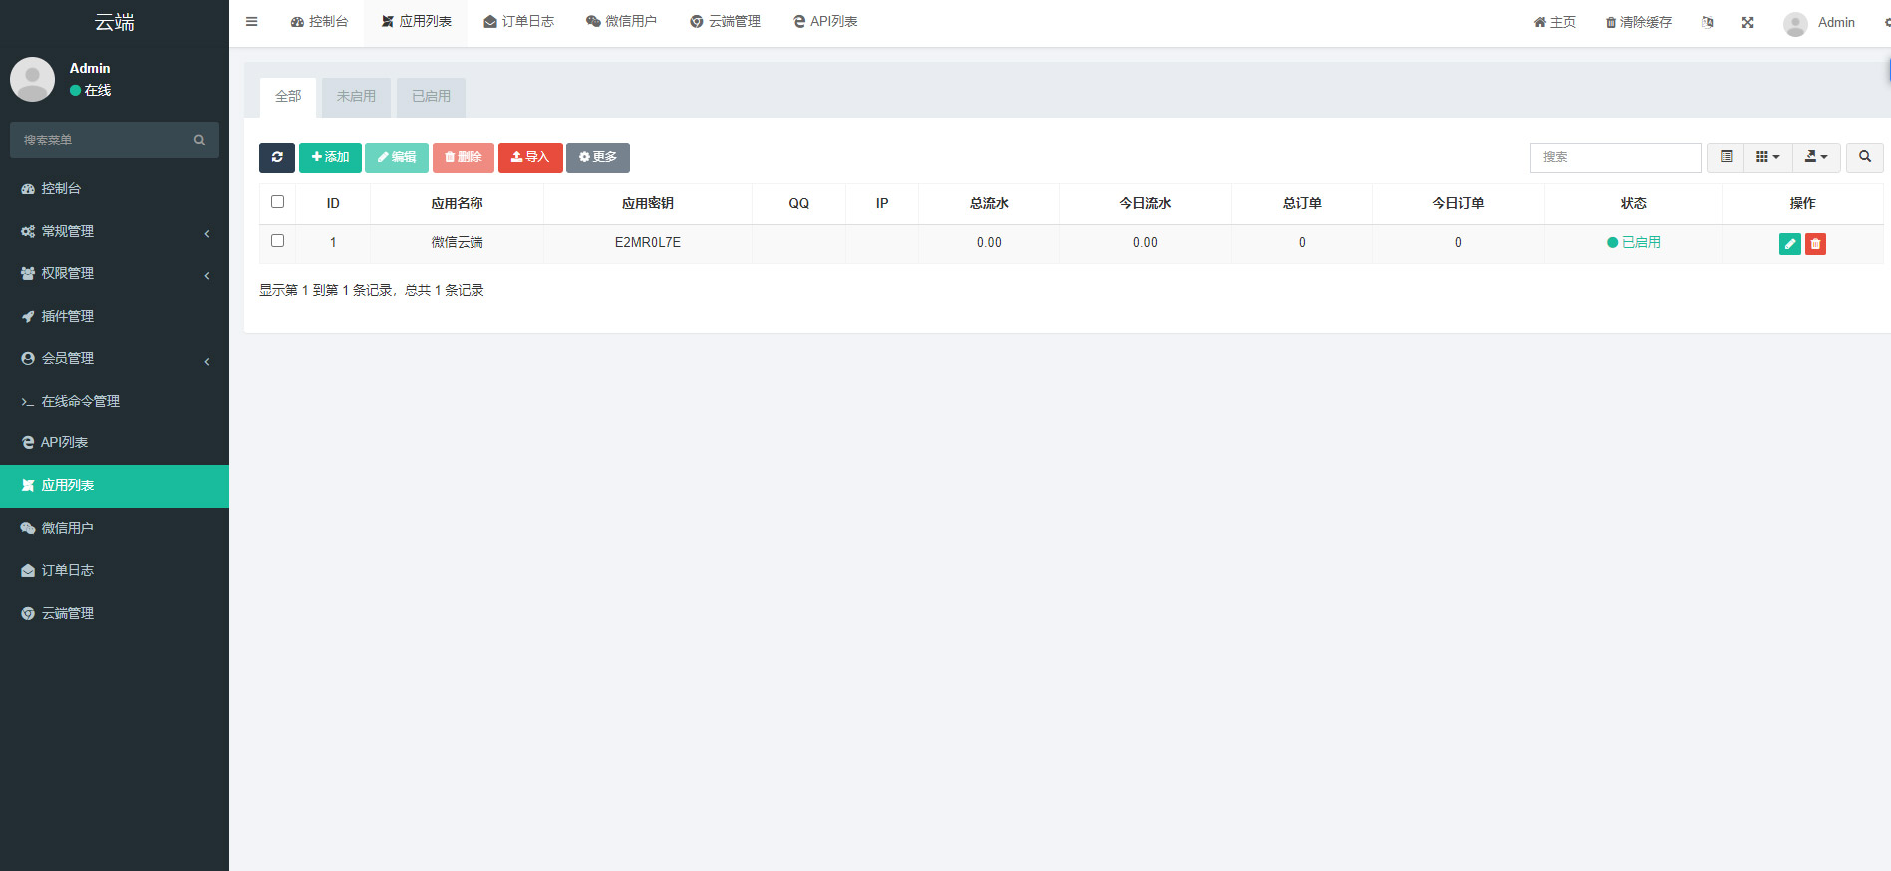This screenshot has width=1891, height=871.
Task: Click the language switch icon in top bar
Action: pyautogui.click(x=1707, y=22)
